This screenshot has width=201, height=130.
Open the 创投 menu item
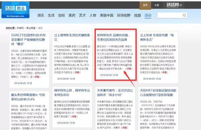click(x=62, y=15)
